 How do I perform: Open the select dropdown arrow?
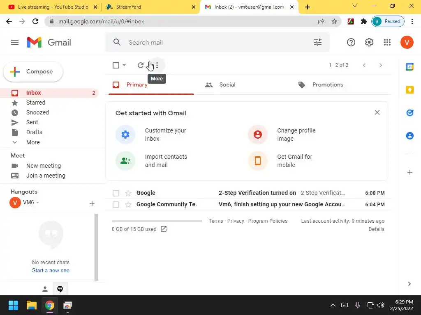coord(124,65)
